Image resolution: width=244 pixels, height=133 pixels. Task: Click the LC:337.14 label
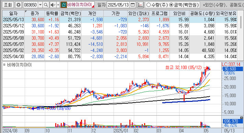pos(231,64)
